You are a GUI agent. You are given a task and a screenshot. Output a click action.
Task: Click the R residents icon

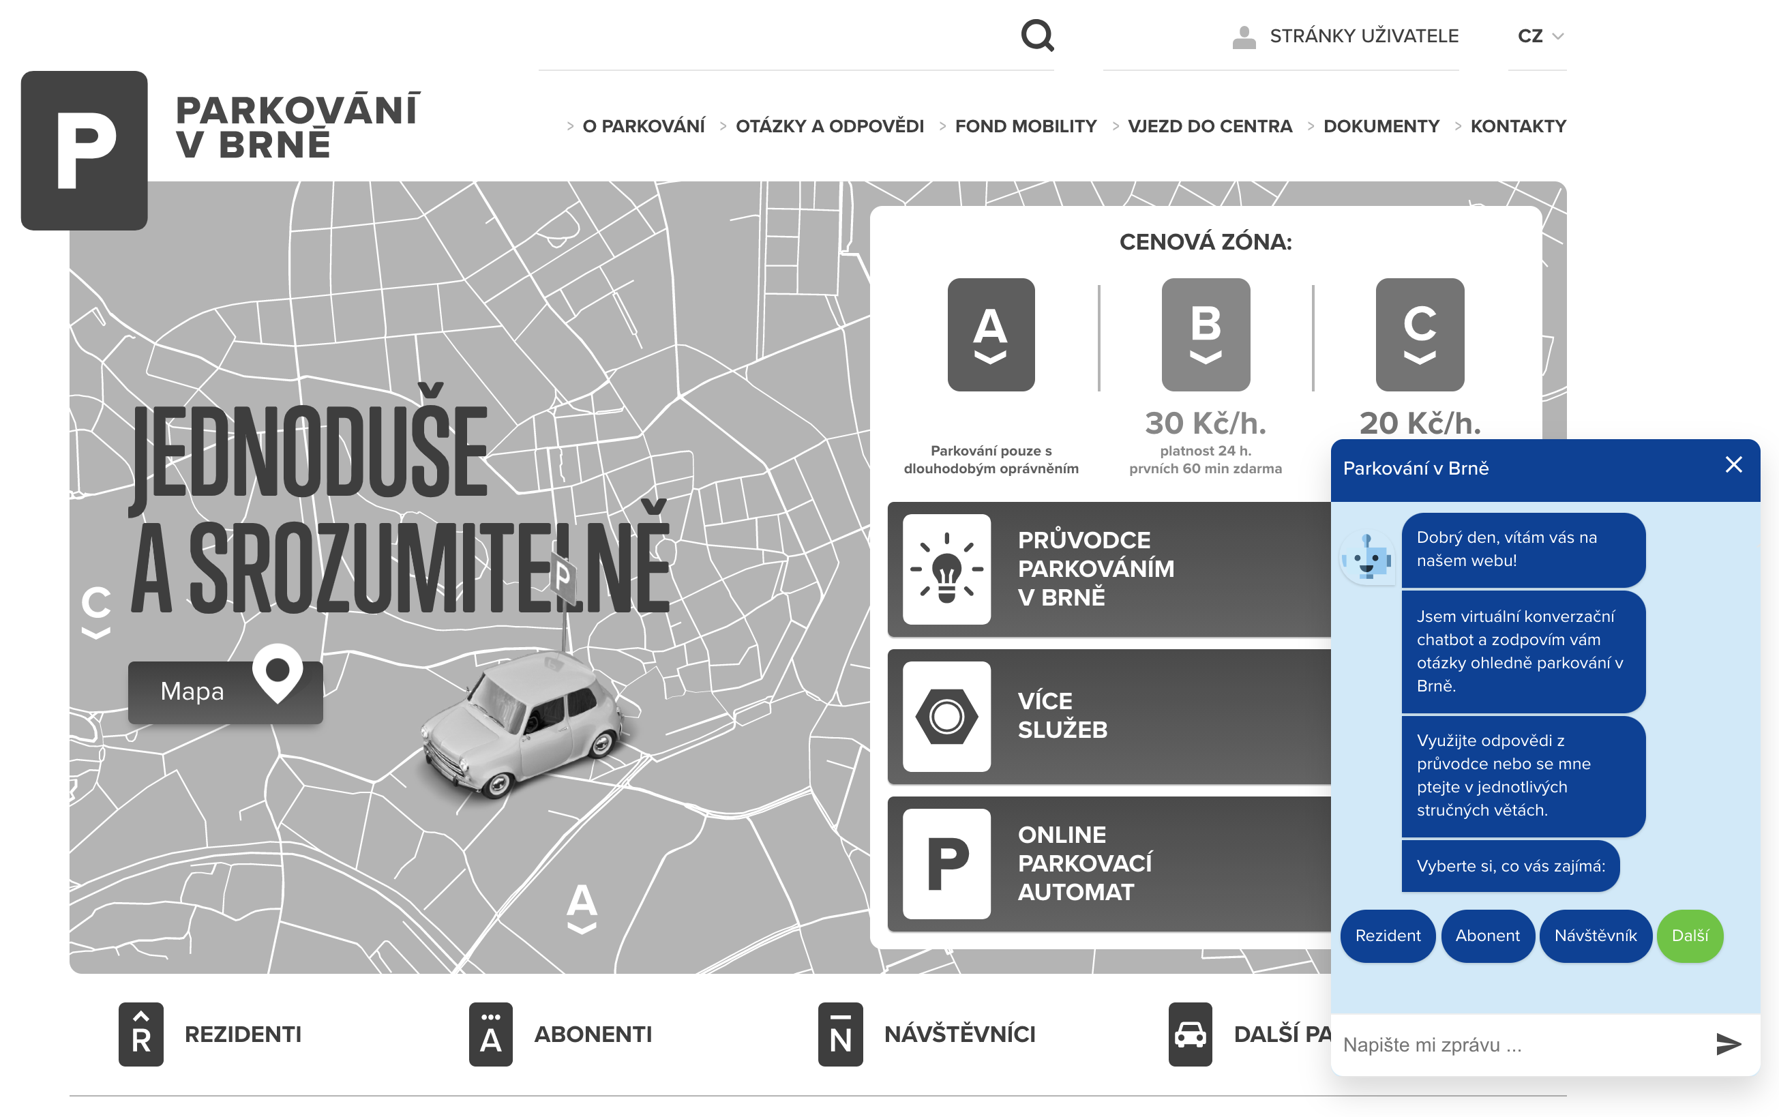140,1034
